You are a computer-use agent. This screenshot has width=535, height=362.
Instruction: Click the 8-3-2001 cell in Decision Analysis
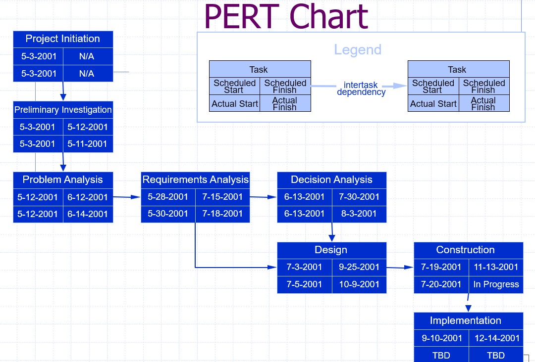[x=359, y=214]
